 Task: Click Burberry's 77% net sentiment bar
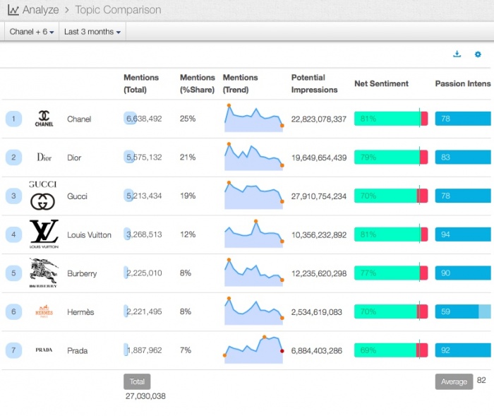(x=391, y=273)
